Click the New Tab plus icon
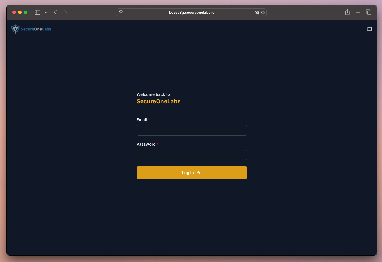This screenshot has height=262, width=382. click(358, 12)
